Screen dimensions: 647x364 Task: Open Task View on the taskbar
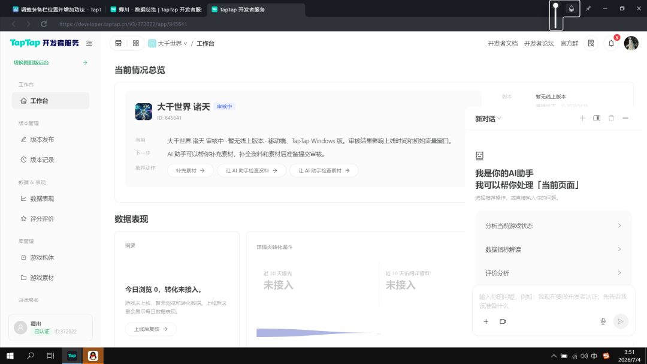tap(50, 356)
